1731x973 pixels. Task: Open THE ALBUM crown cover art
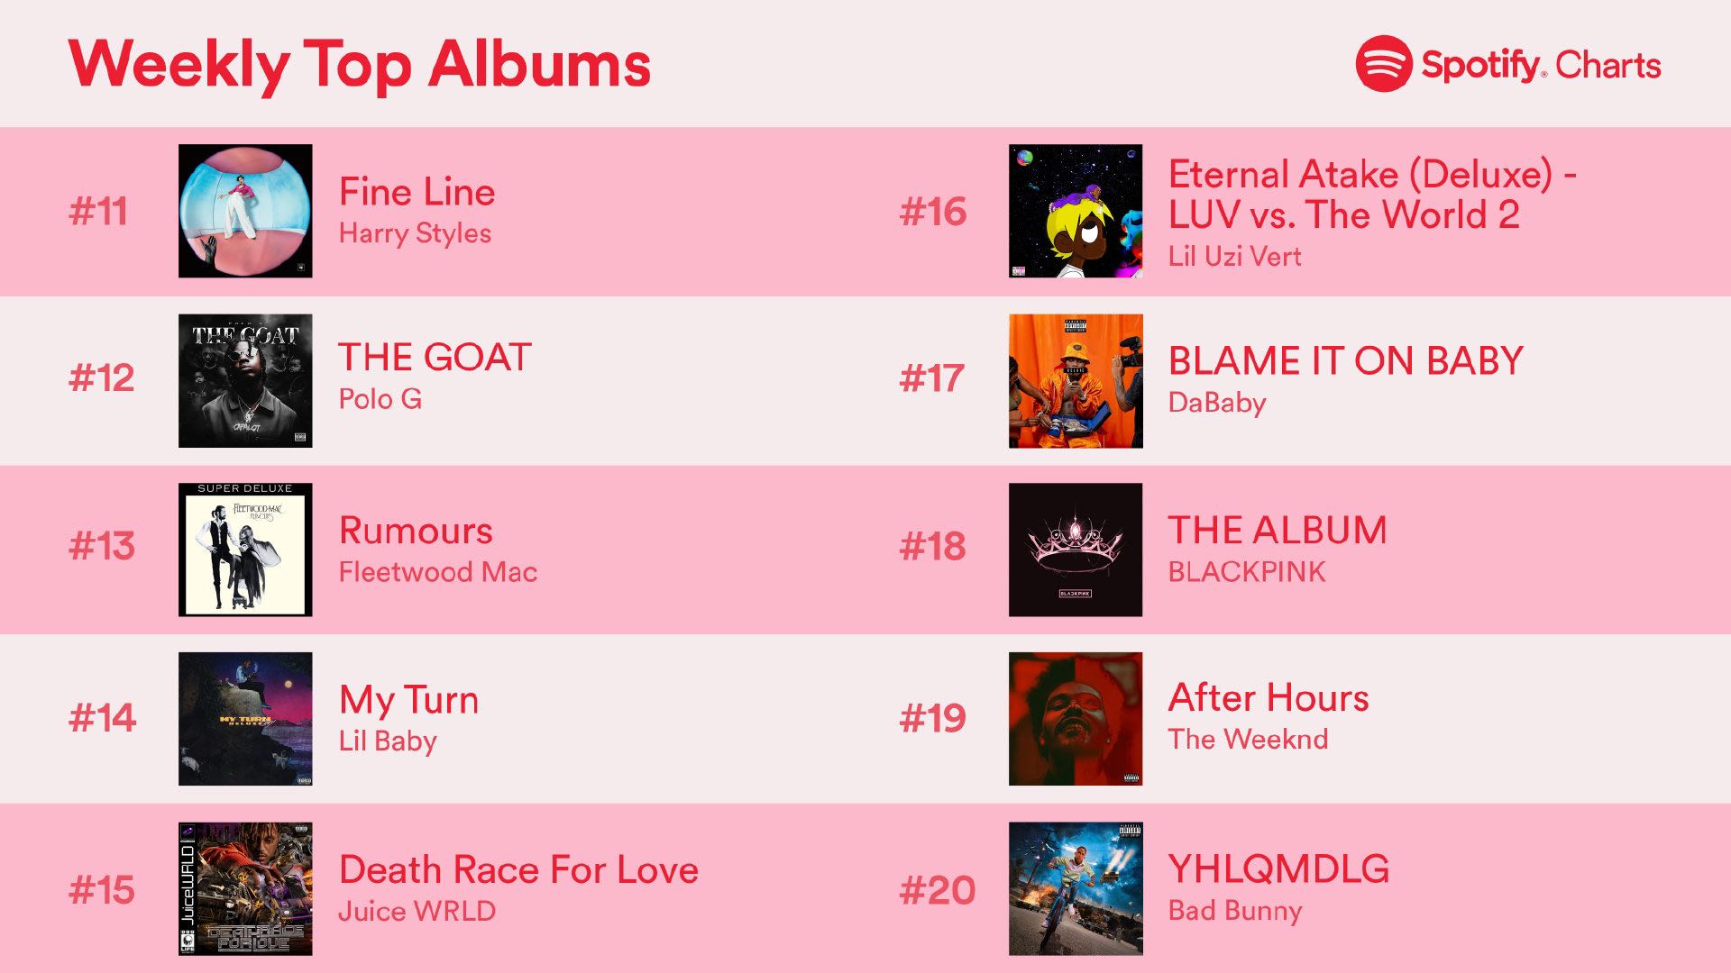pyautogui.click(x=1076, y=550)
